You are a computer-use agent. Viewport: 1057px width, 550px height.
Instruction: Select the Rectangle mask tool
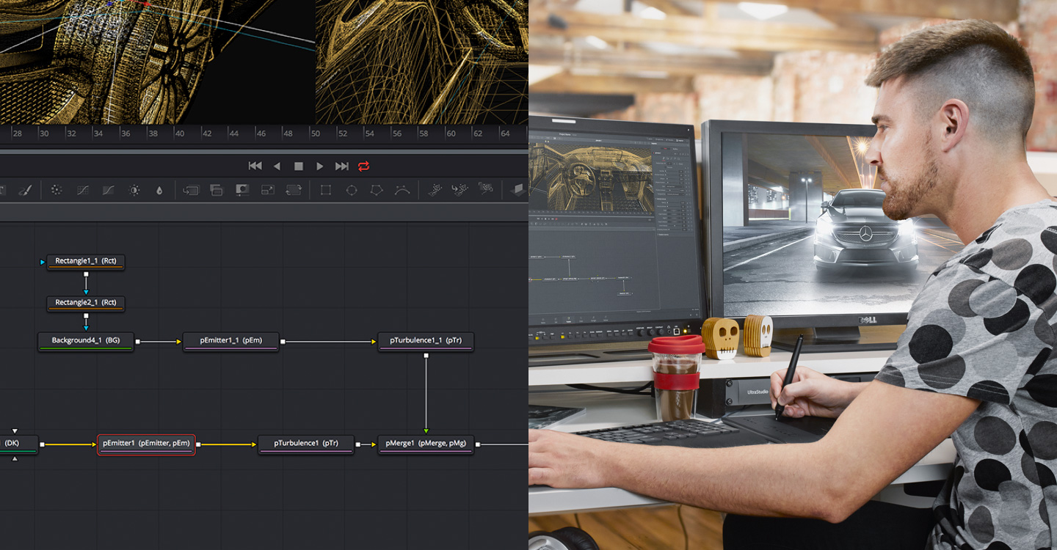pyautogui.click(x=326, y=190)
